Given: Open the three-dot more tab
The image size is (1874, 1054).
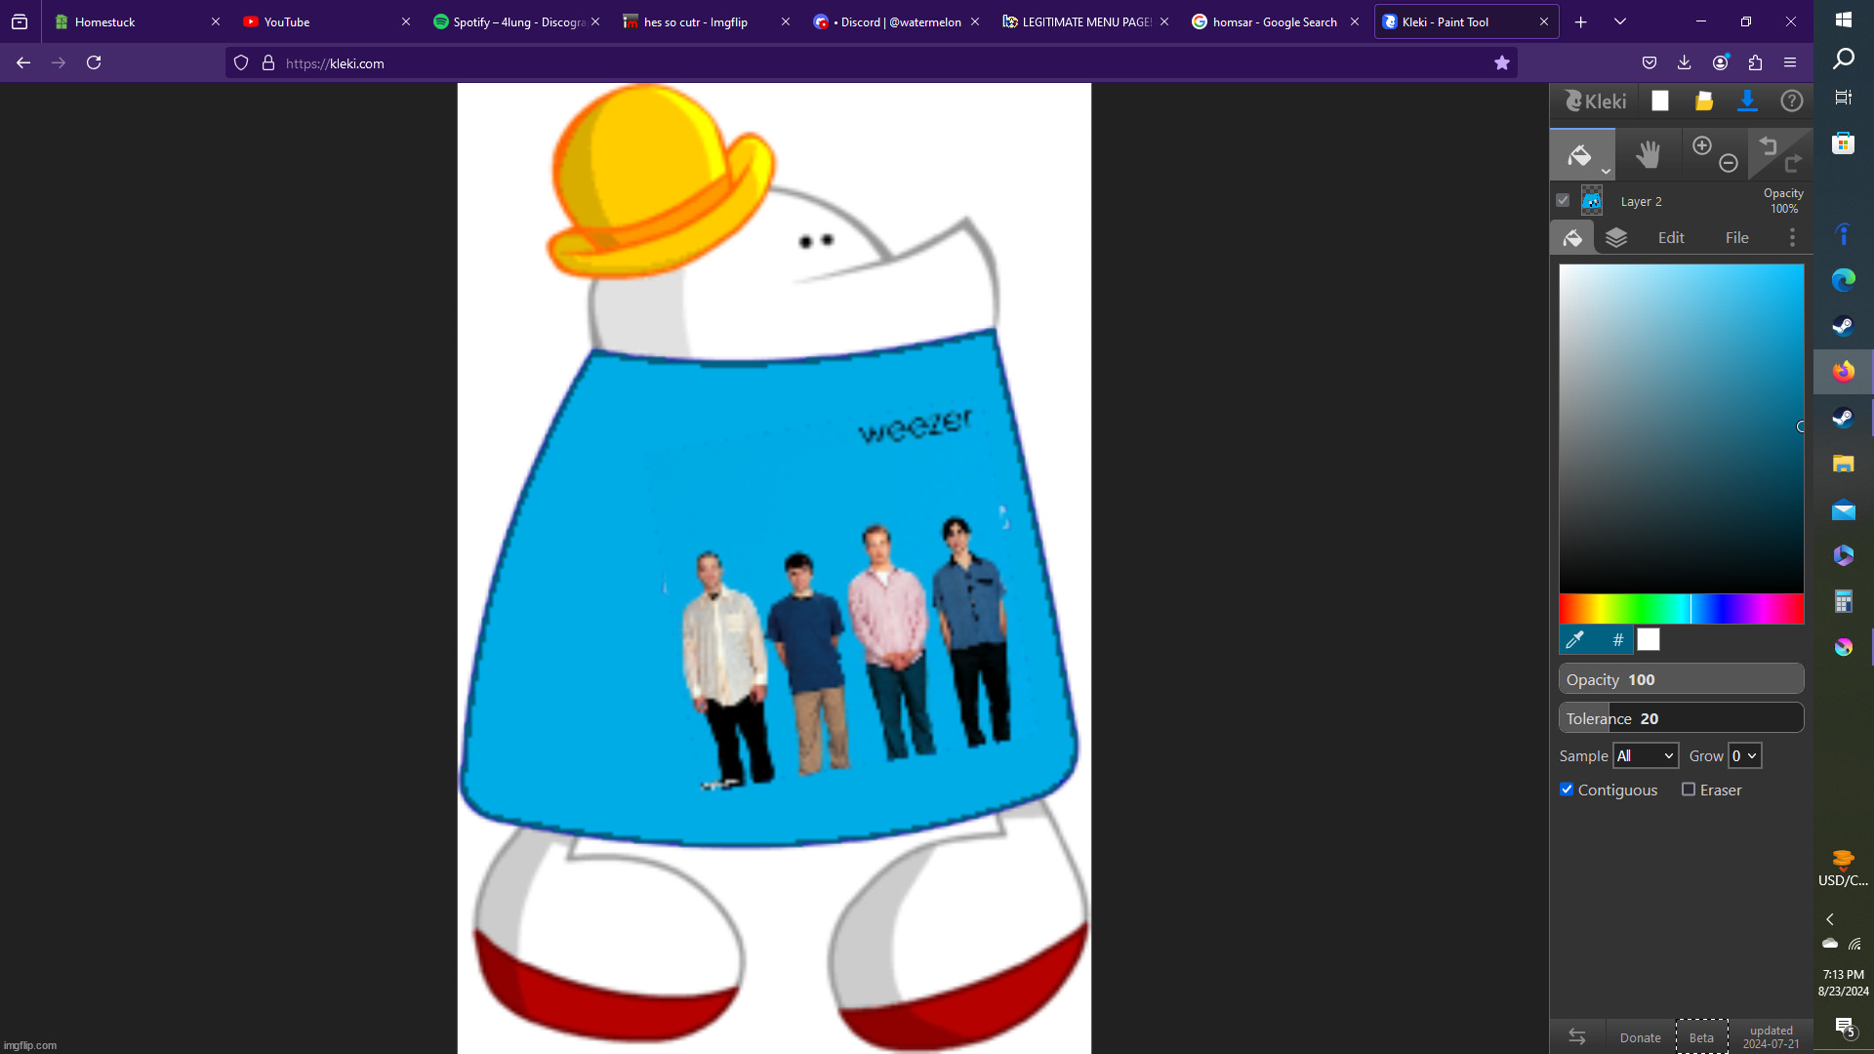Looking at the screenshot, I should [x=1792, y=237].
